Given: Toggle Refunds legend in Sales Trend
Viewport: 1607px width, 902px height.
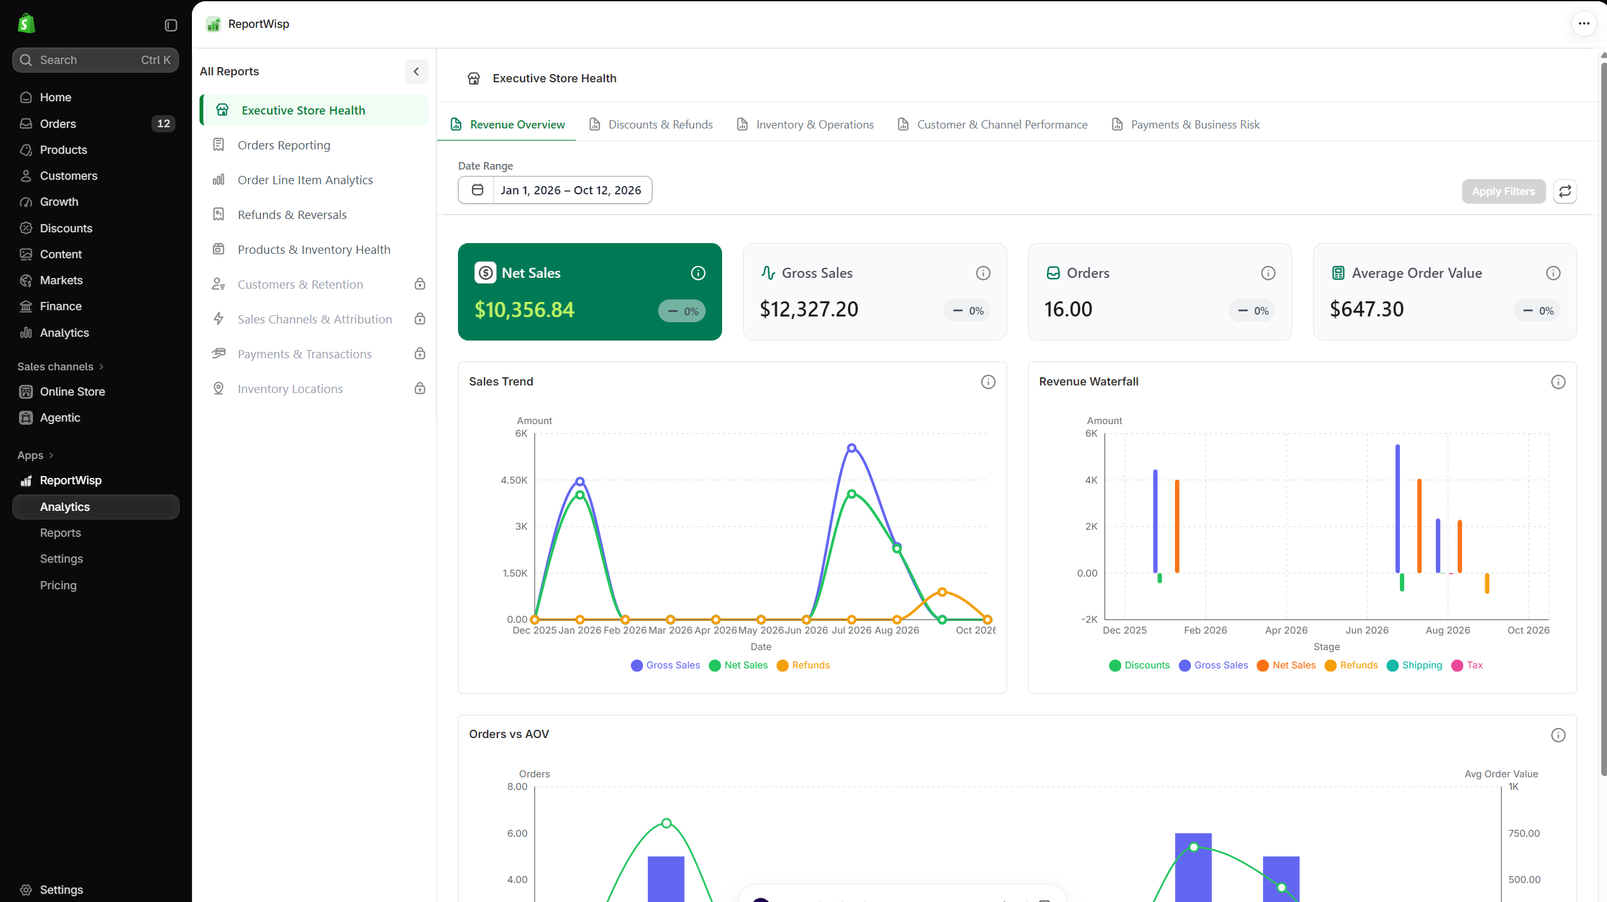Looking at the screenshot, I should click(x=803, y=665).
